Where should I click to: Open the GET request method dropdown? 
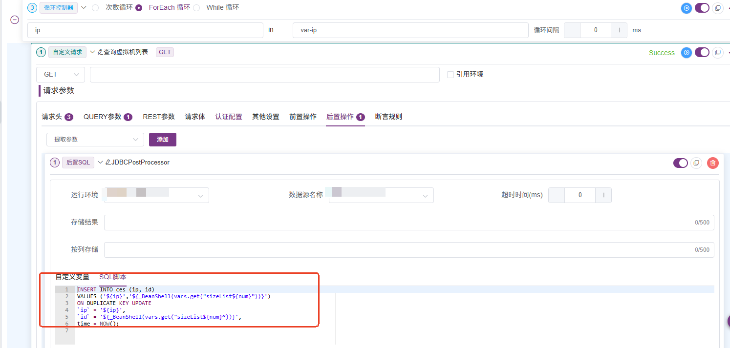(61, 75)
